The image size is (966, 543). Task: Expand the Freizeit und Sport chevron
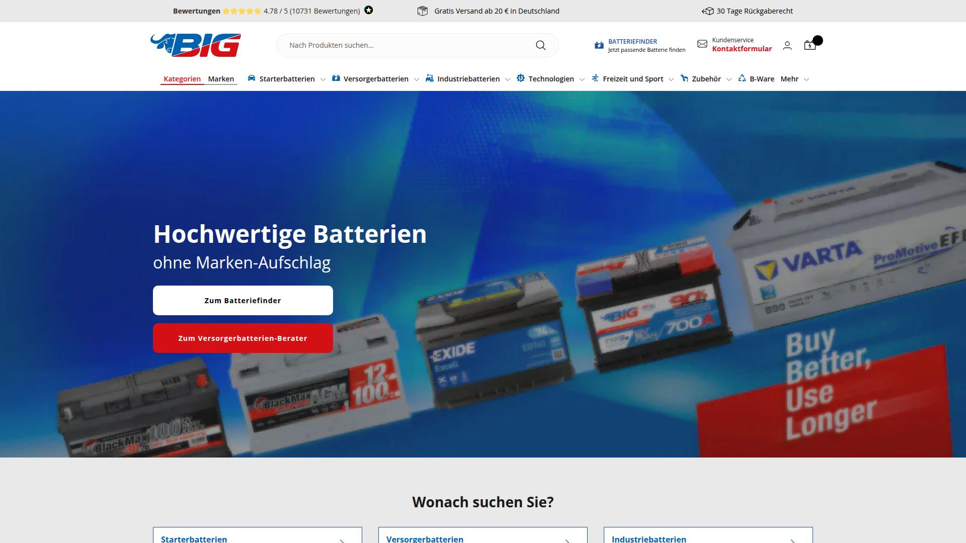click(x=671, y=79)
